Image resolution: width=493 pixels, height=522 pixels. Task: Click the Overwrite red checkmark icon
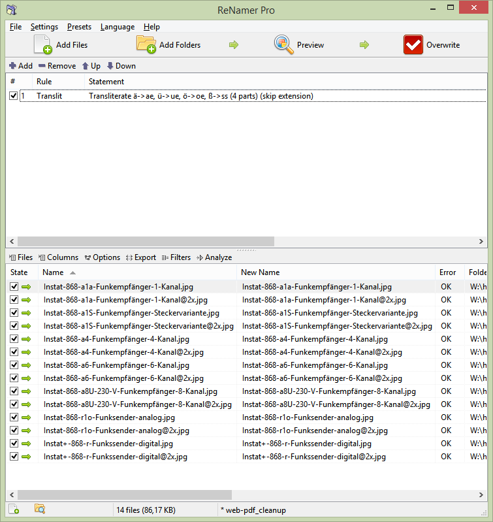click(413, 44)
